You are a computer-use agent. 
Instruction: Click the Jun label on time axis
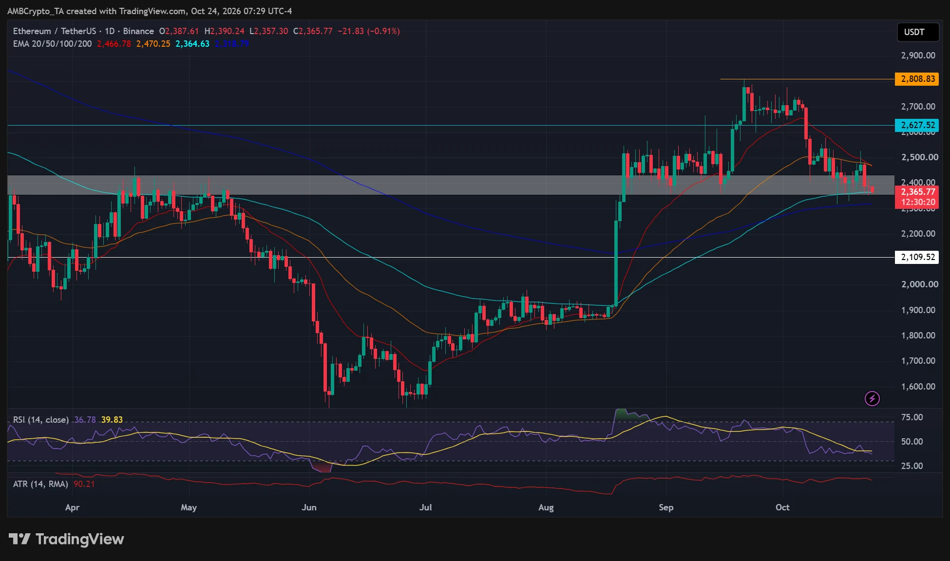(x=309, y=507)
